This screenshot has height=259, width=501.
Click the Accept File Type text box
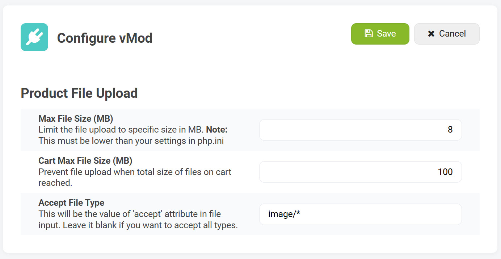(360, 214)
